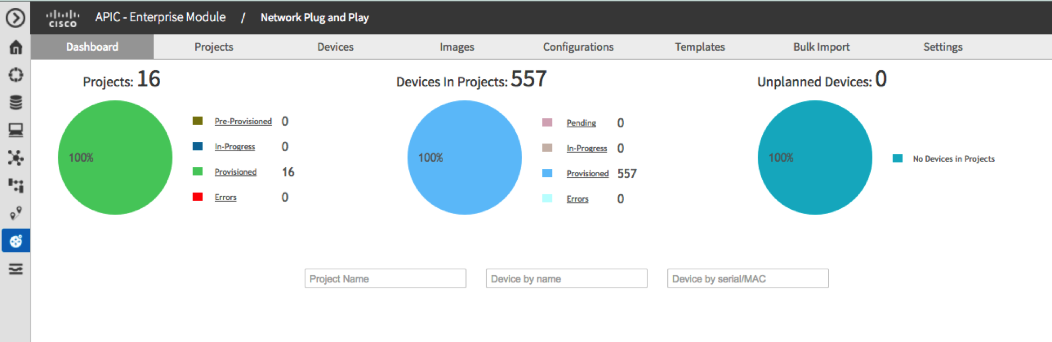The height and width of the screenshot is (342, 1052).
Task: Click the 'Unplanned Devices: 0' heading
Action: pos(822,80)
